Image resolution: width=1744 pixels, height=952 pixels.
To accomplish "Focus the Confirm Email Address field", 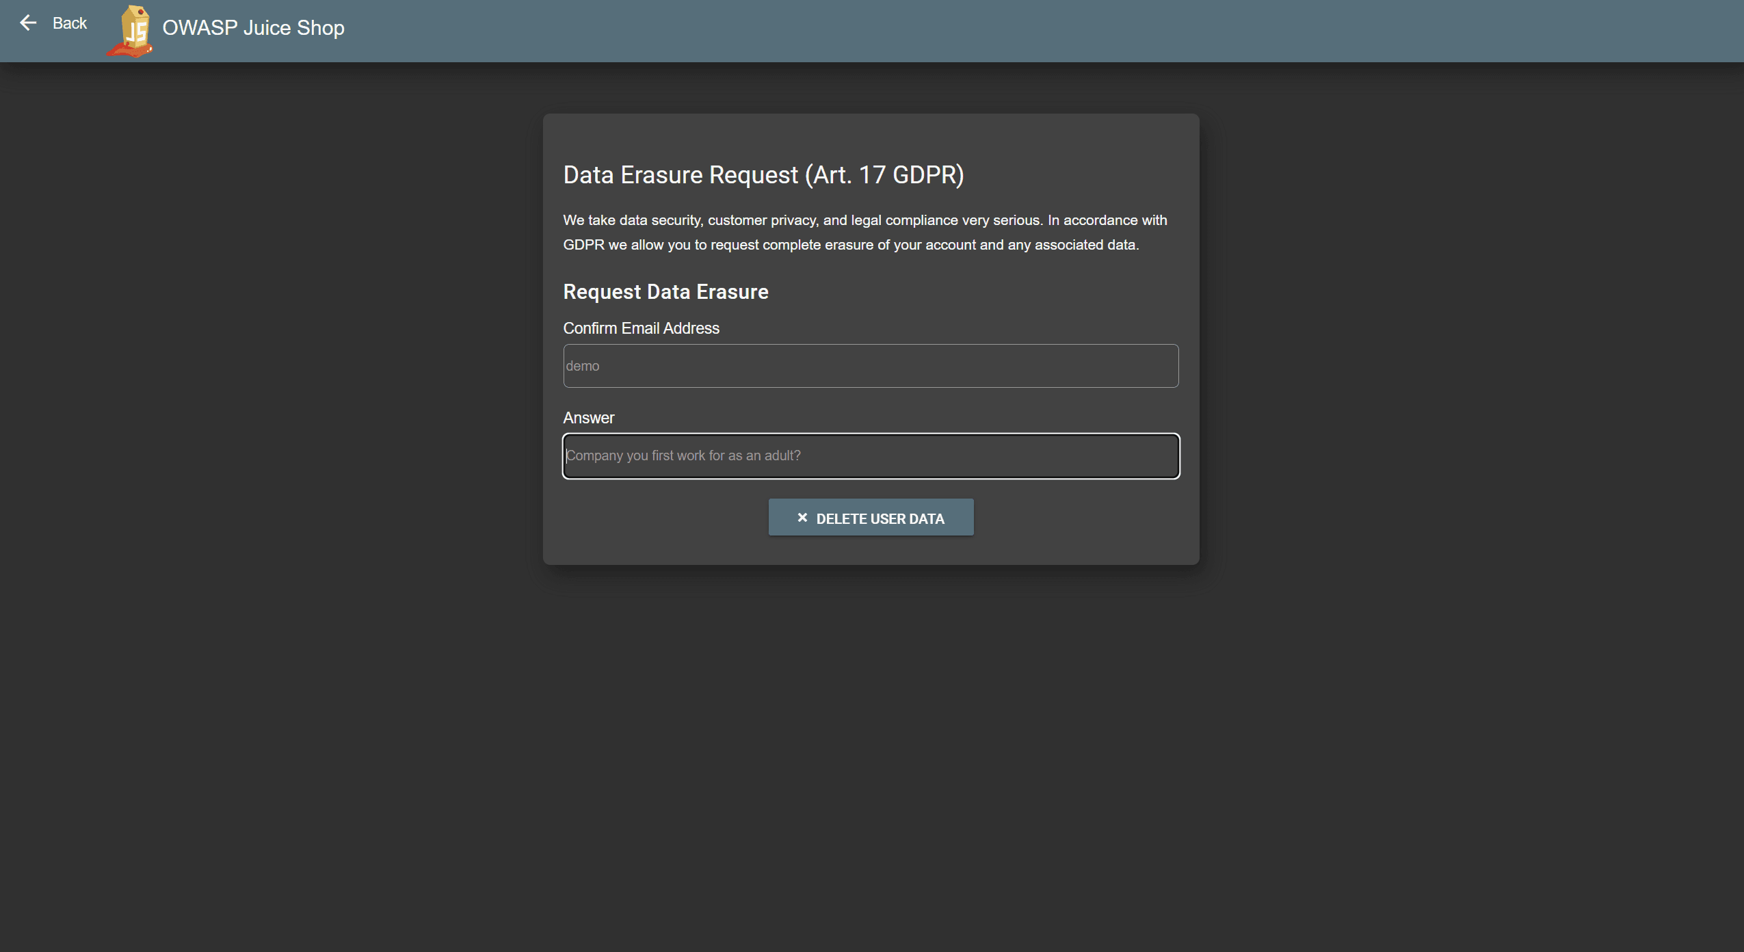I will (x=871, y=366).
